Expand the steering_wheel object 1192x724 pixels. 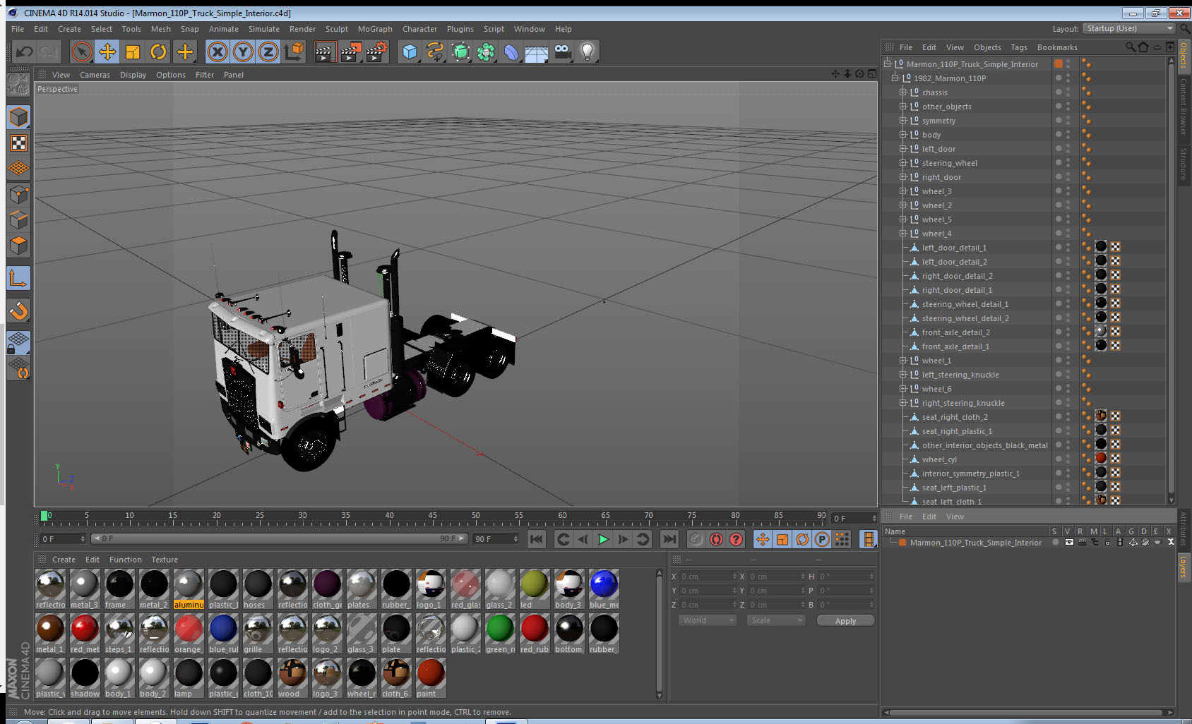pyautogui.click(x=902, y=163)
